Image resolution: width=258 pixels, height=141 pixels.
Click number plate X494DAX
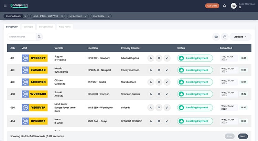35,70
